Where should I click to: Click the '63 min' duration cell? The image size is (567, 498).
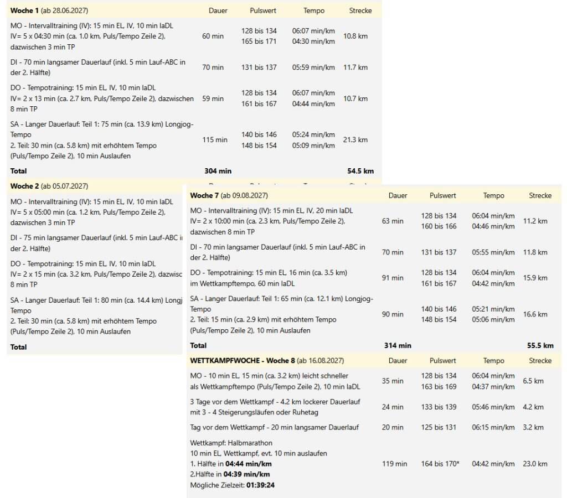pos(393,221)
